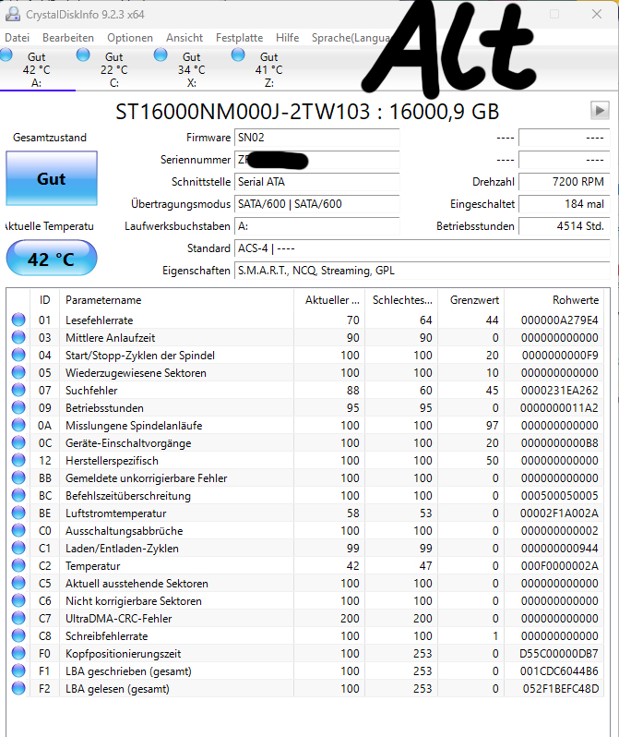The height and width of the screenshot is (737, 619).
Task: Click the Übertragungsmodus field SATA/600
Action: point(317,204)
